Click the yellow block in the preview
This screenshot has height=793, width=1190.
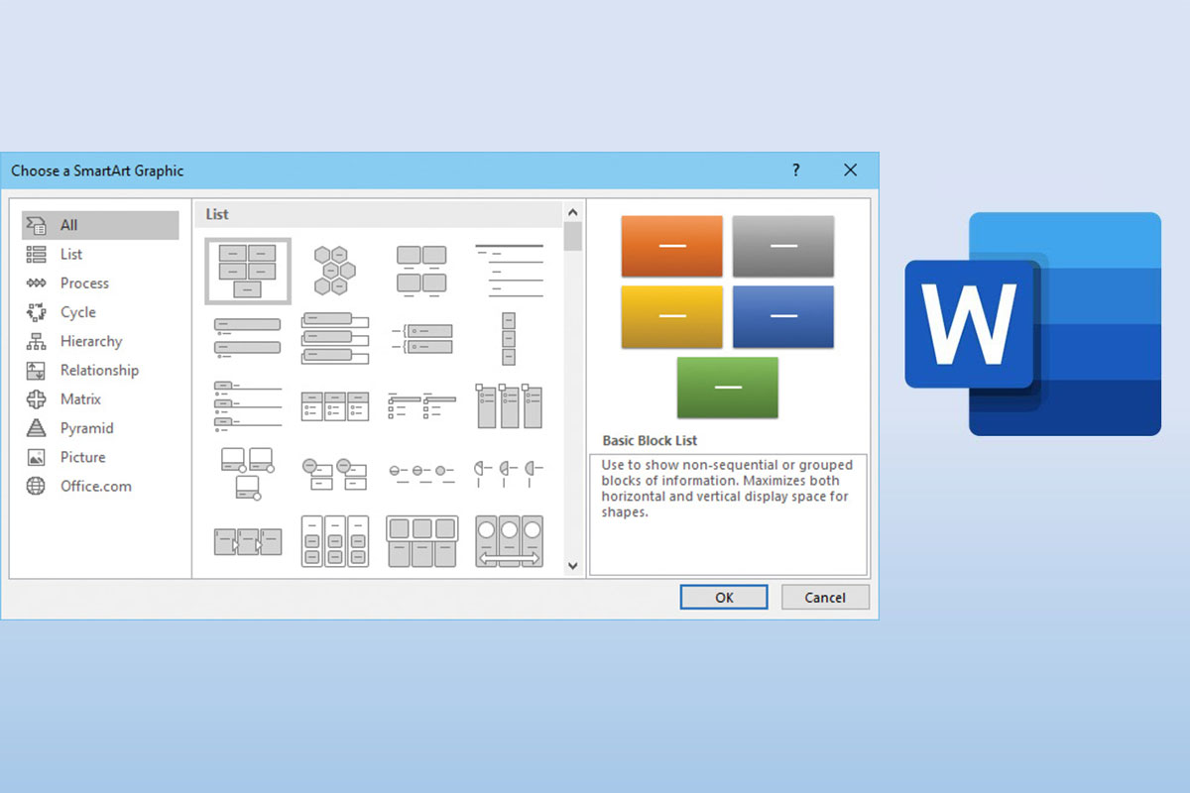[x=672, y=316]
